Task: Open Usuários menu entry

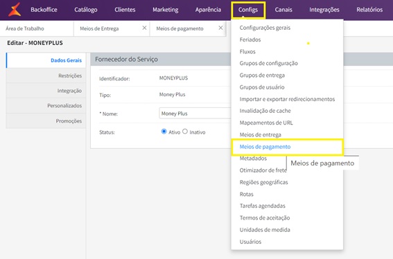Action: [x=250, y=242]
